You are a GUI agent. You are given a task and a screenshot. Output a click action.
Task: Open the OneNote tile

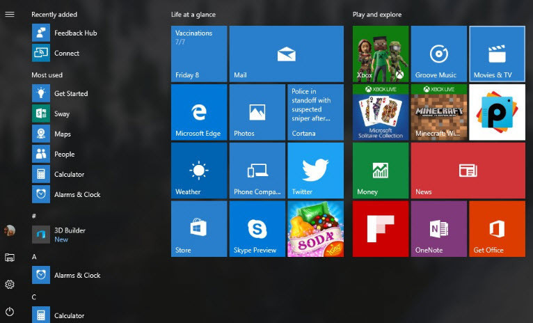click(x=438, y=229)
